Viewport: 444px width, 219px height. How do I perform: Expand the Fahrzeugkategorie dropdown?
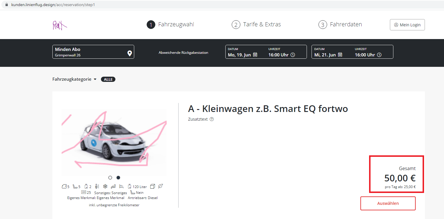pos(74,79)
